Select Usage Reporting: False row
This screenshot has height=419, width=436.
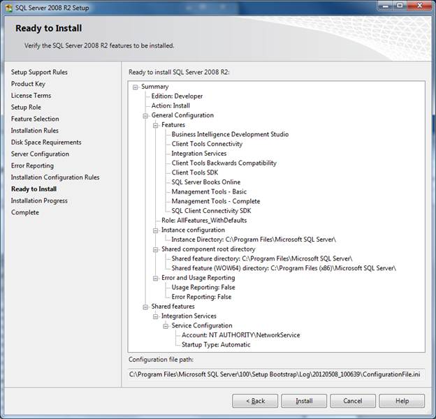(x=203, y=287)
